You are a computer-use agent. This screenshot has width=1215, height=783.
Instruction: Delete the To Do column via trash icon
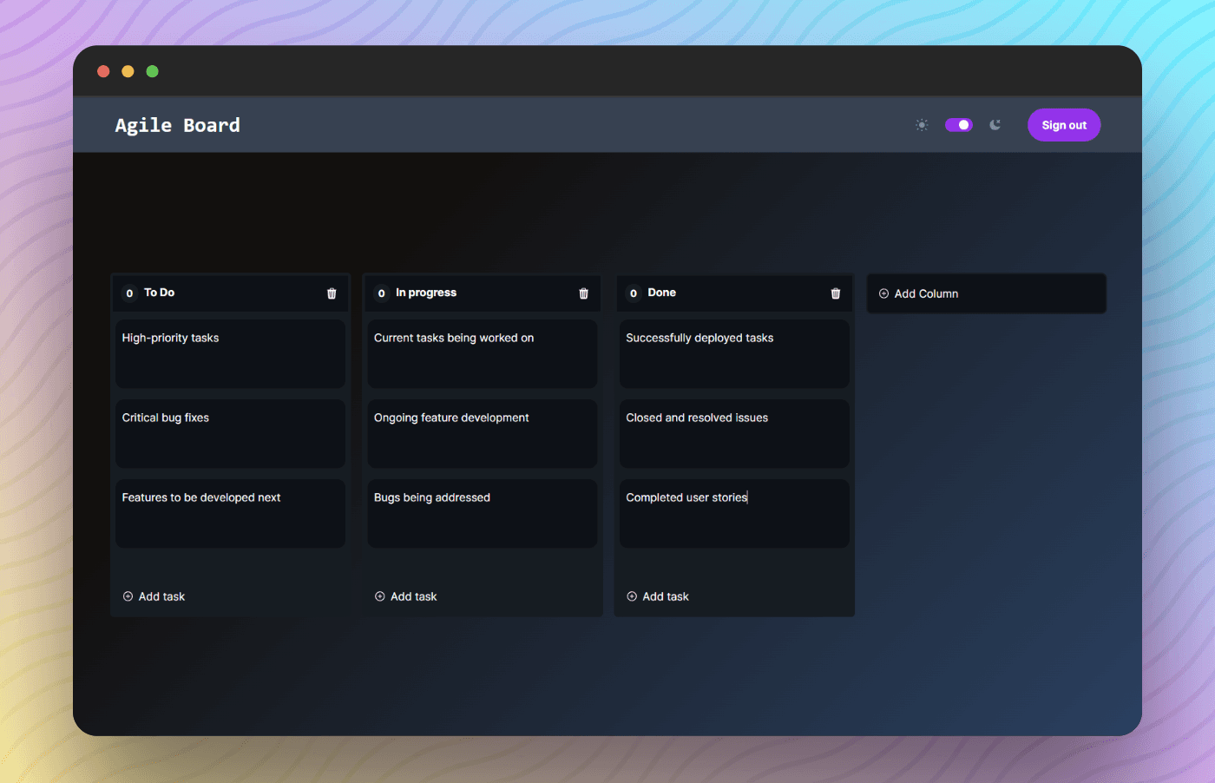331,293
